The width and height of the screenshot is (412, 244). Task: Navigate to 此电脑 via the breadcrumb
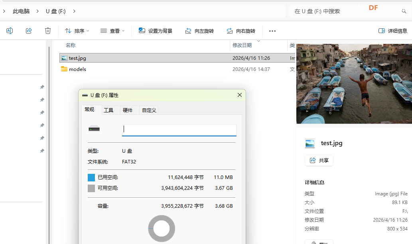(22, 12)
